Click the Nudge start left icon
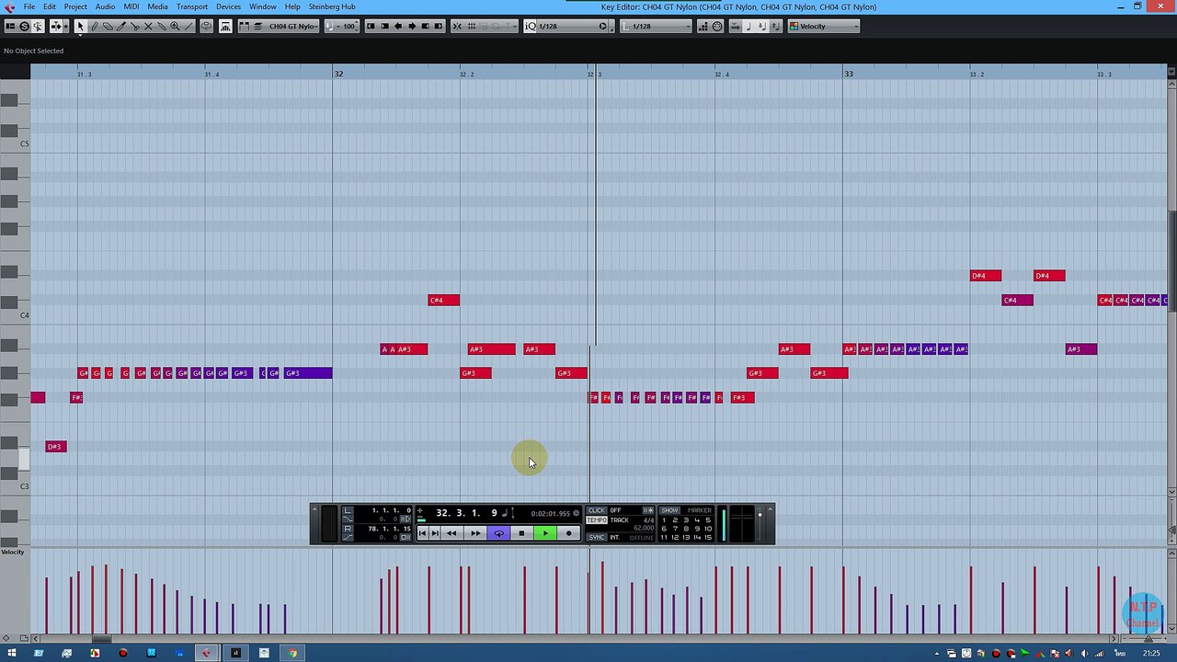This screenshot has height=662, width=1177. tap(371, 26)
